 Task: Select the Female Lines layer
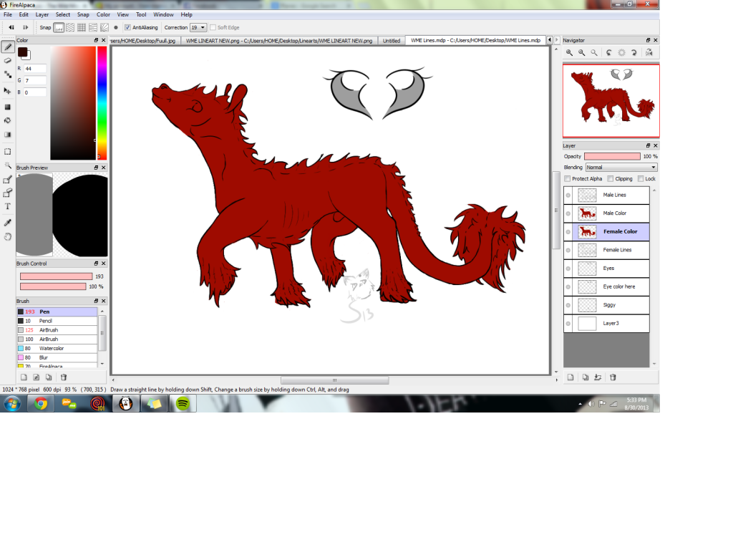click(617, 250)
